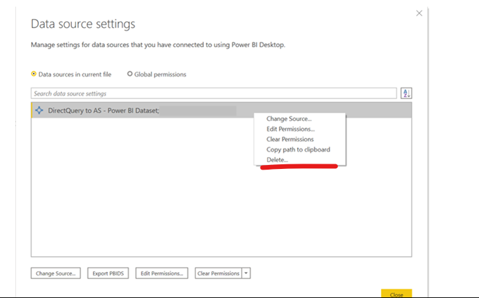Choose Copy path to clipboard menu entry

tap(300, 150)
